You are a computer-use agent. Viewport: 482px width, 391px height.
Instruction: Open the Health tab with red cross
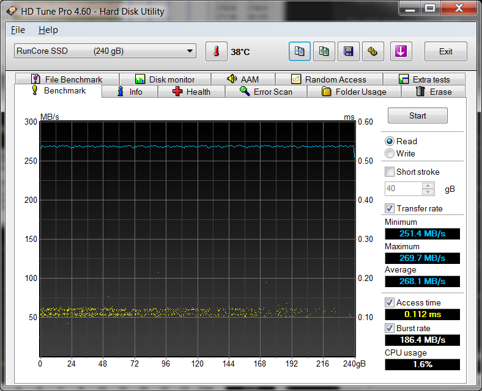(x=191, y=92)
